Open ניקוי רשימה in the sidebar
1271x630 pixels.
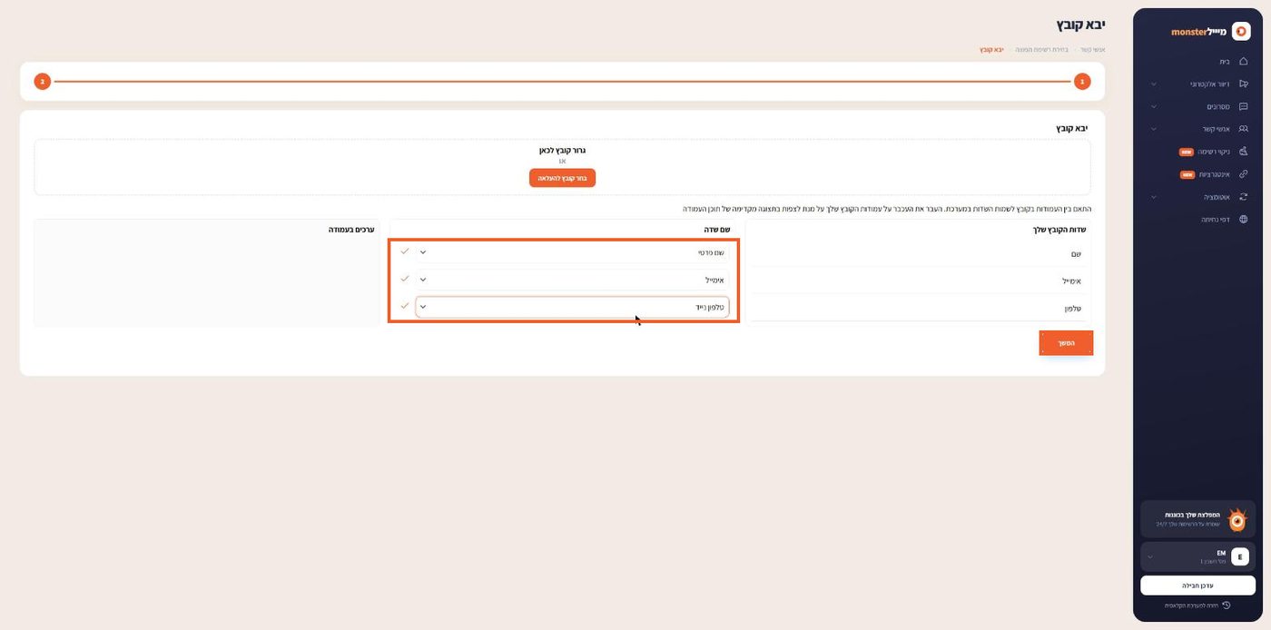(1213, 152)
